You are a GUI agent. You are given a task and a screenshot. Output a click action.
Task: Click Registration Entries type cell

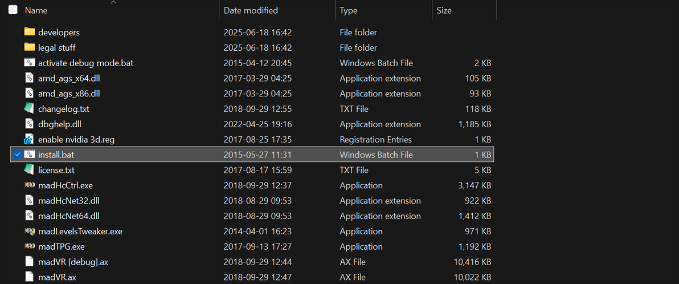(x=376, y=140)
